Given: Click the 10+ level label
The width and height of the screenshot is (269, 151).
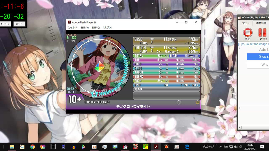Looking at the screenshot, I should [75, 99].
